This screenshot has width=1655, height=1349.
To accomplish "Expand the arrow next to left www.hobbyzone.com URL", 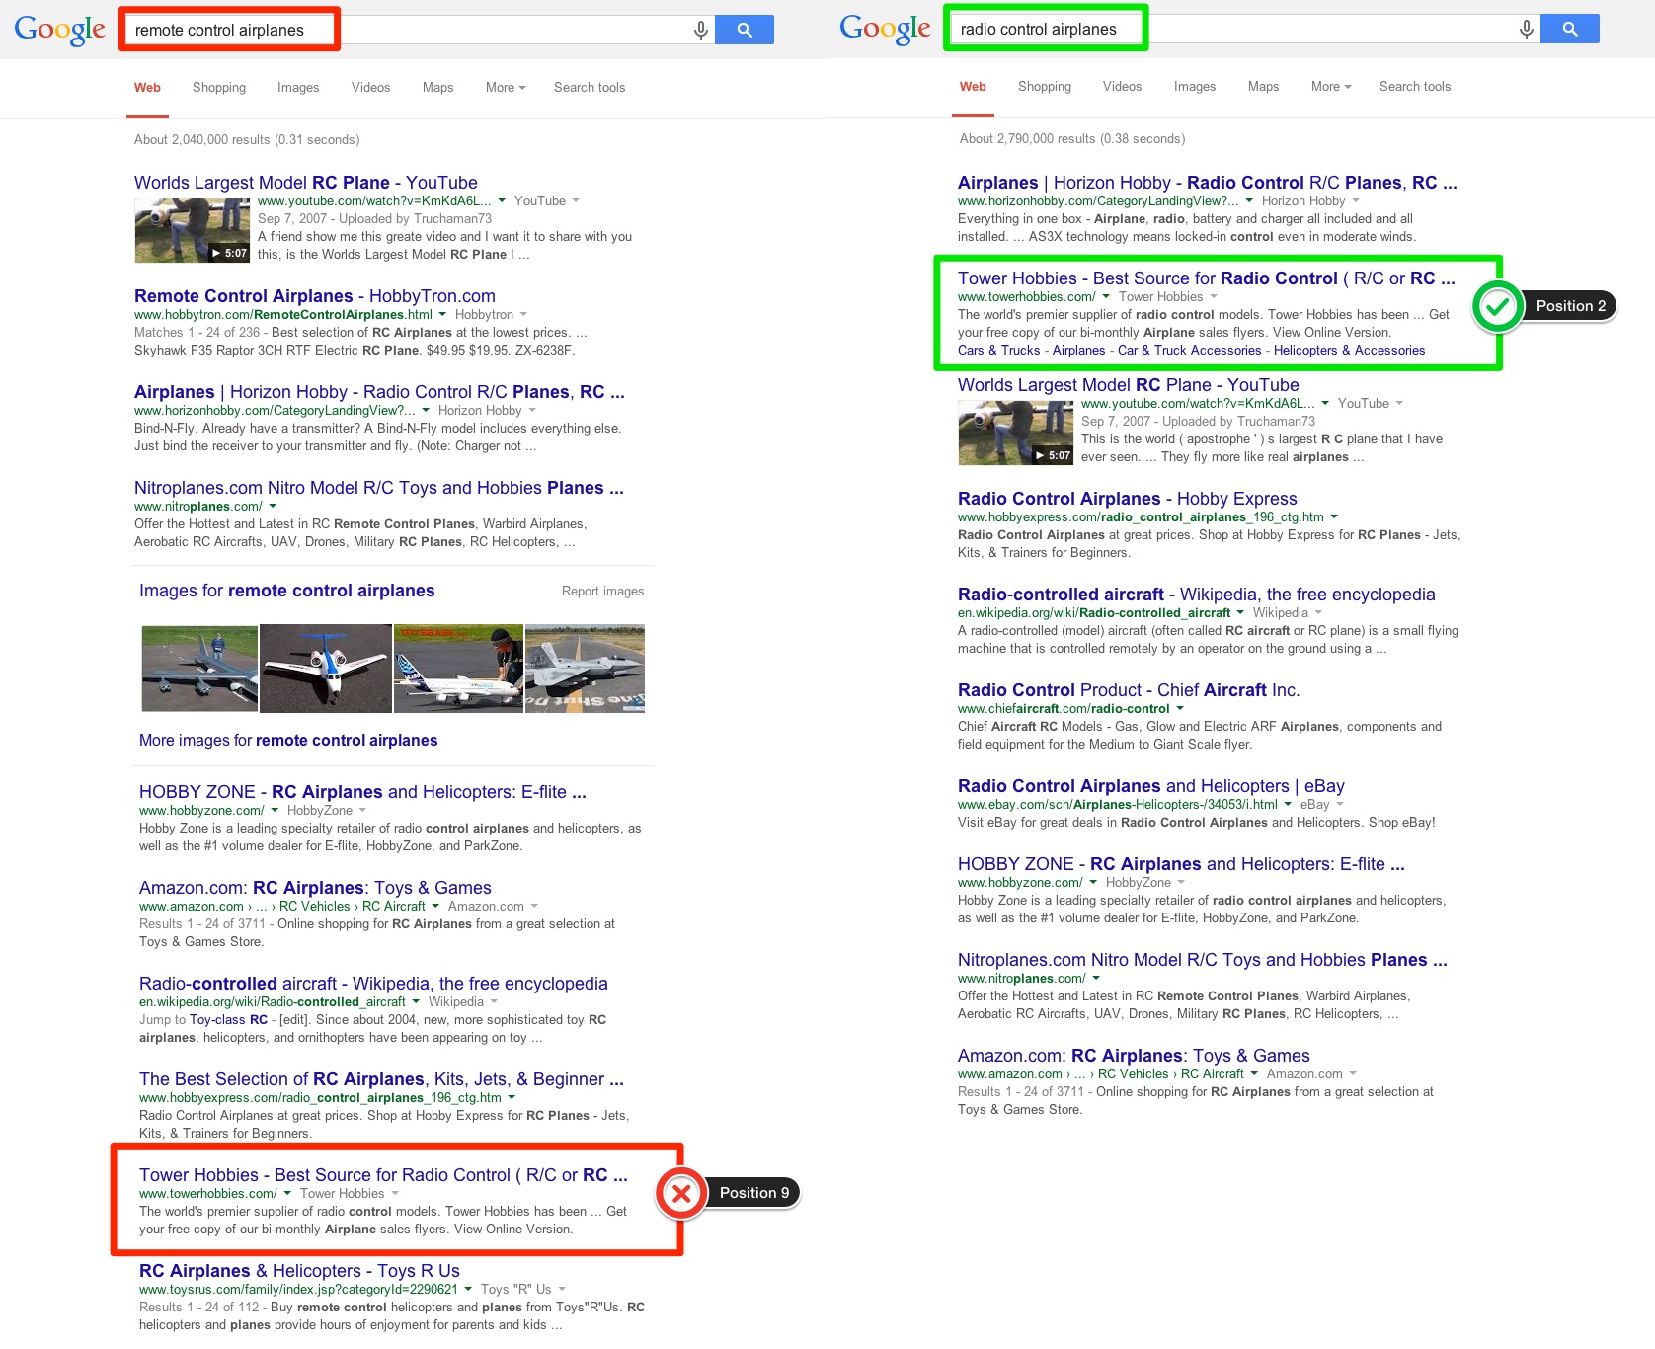I will [x=275, y=810].
